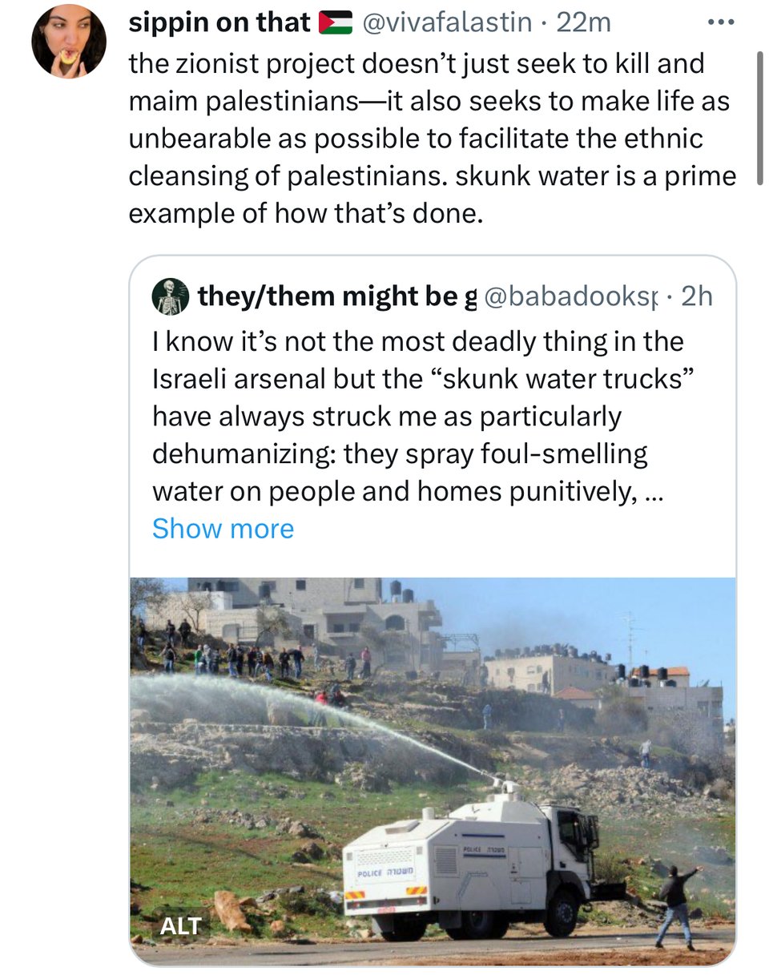Click the Palestinian flag emoji beside the name
This screenshot has width=769, height=975.
(x=336, y=23)
